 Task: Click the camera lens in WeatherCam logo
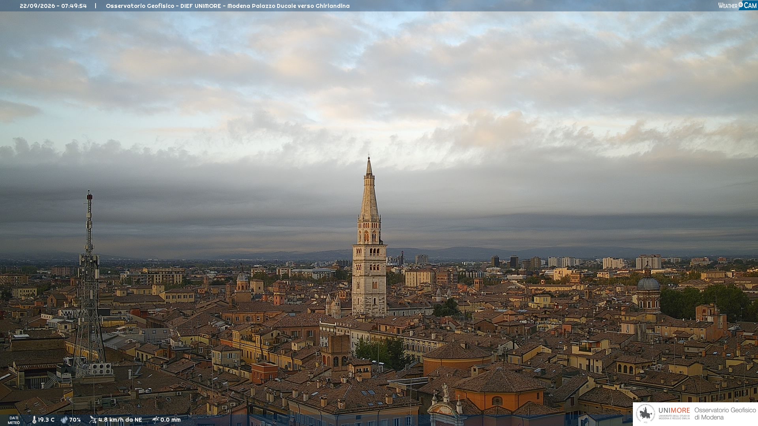pos(741,5)
